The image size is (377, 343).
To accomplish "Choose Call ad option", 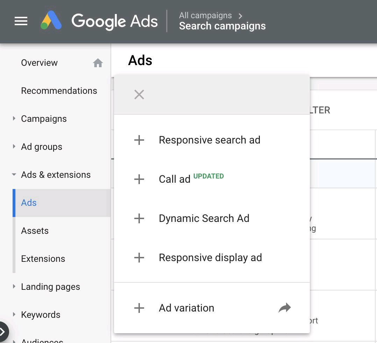I will (212, 179).
